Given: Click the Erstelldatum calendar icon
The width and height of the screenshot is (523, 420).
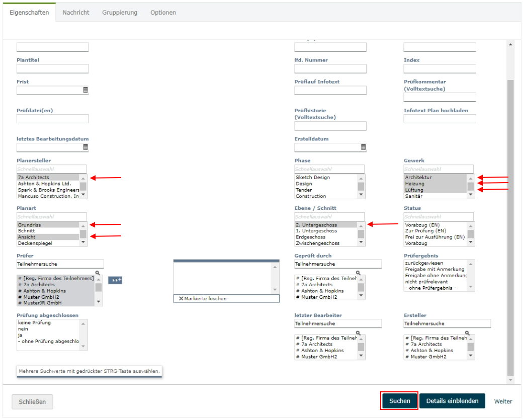Looking at the screenshot, I should 363,147.
